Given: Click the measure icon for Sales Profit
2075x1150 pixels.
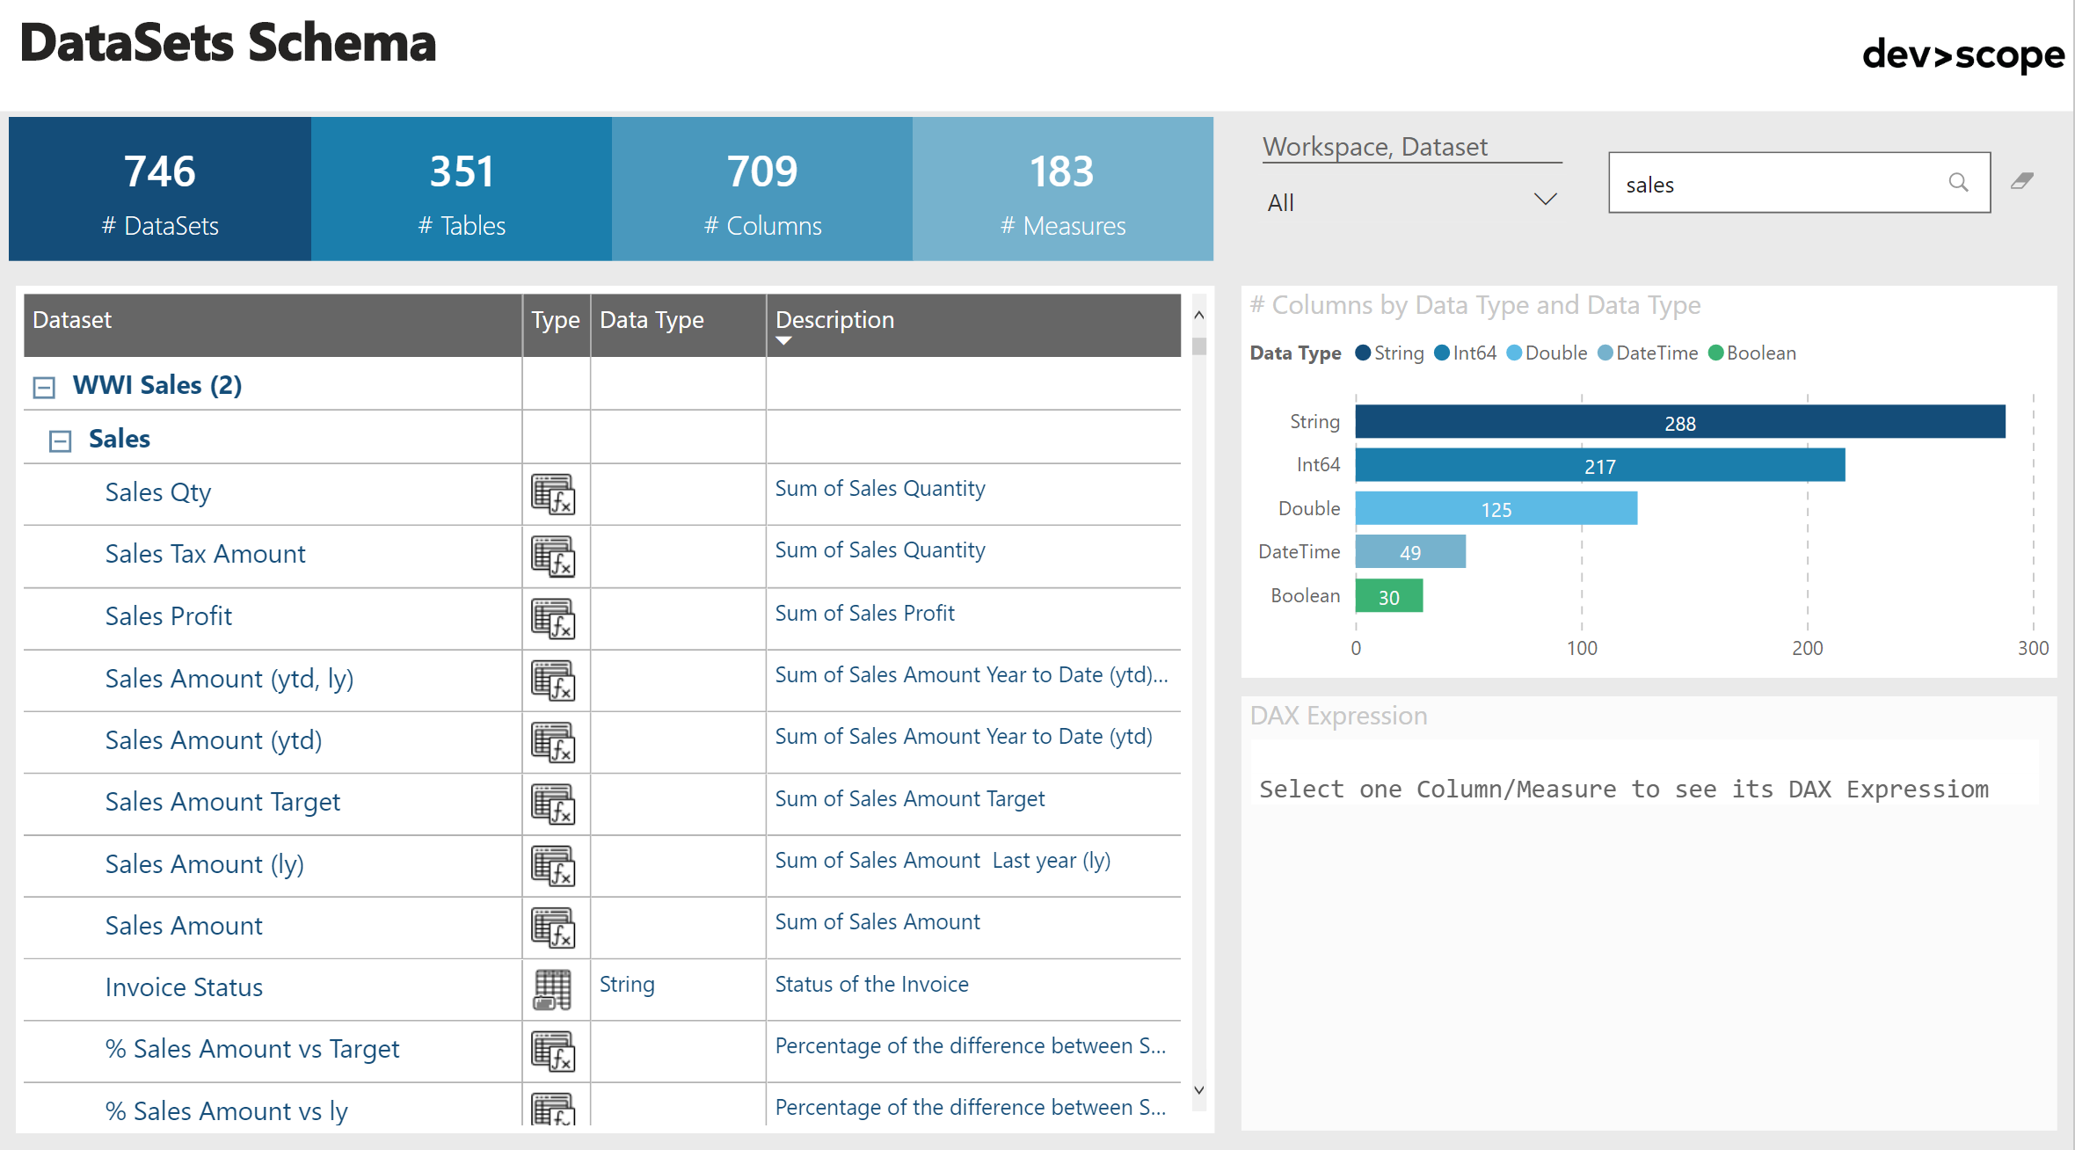Looking at the screenshot, I should pos(553,618).
